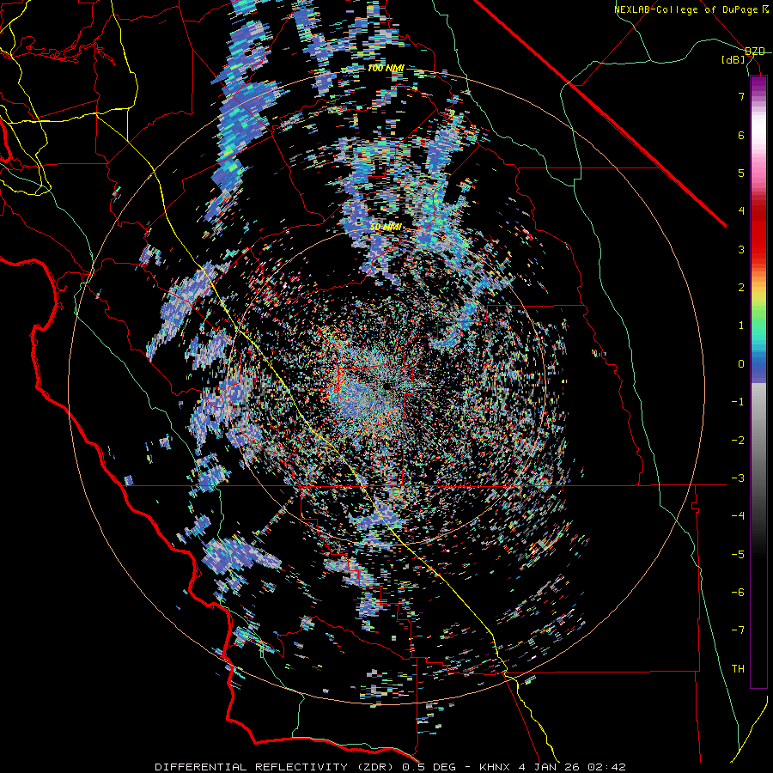The image size is (773, 773).
Task: Click the 7 value on the scale
Action: pyautogui.click(x=741, y=96)
